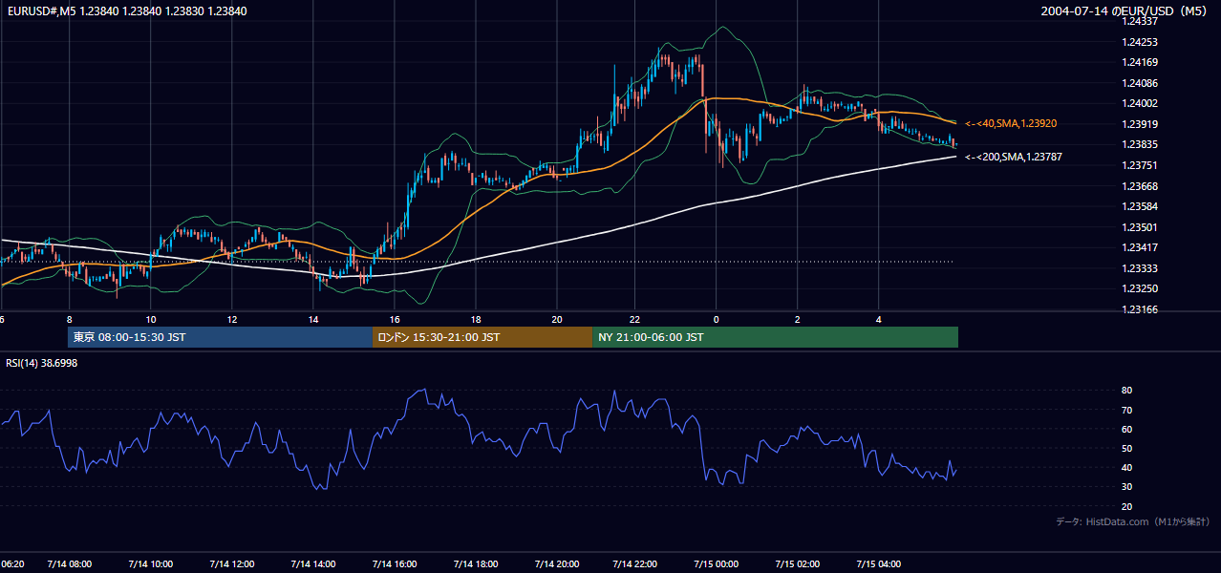Click the 1.24169 price axis label
Viewport: 1221px width, 573px height.
1140,63
